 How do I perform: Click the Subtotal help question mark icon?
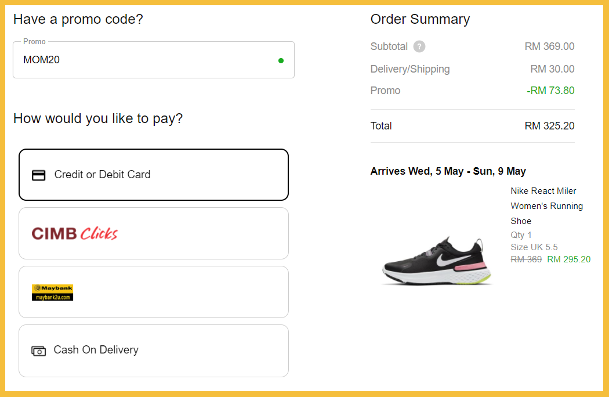point(419,46)
